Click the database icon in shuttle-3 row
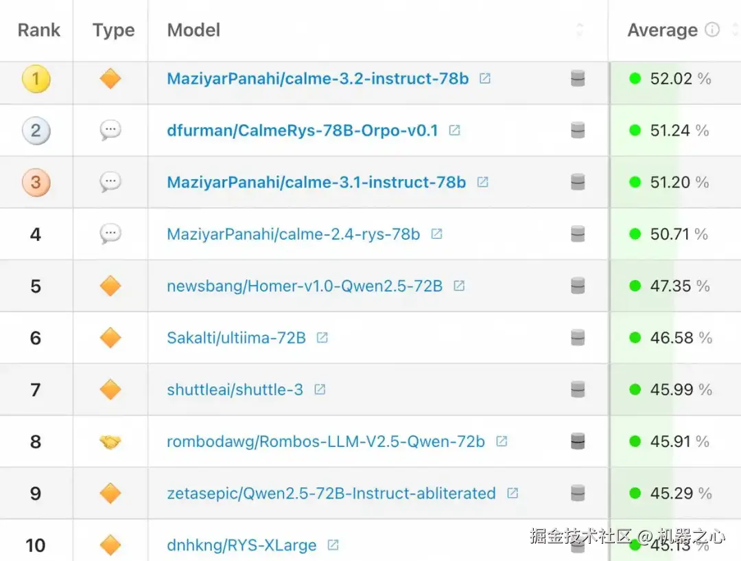Viewport: 741px width, 561px height. 578,389
